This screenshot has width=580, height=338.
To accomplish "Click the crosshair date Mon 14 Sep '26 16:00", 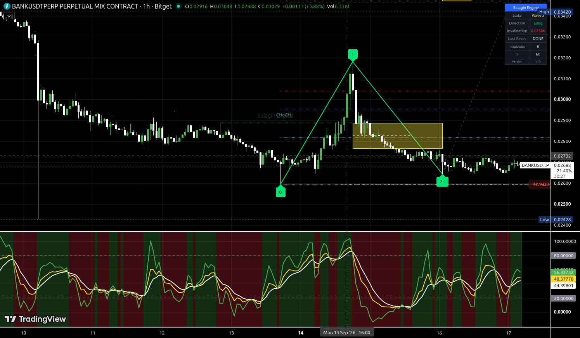I will [347, 333].
